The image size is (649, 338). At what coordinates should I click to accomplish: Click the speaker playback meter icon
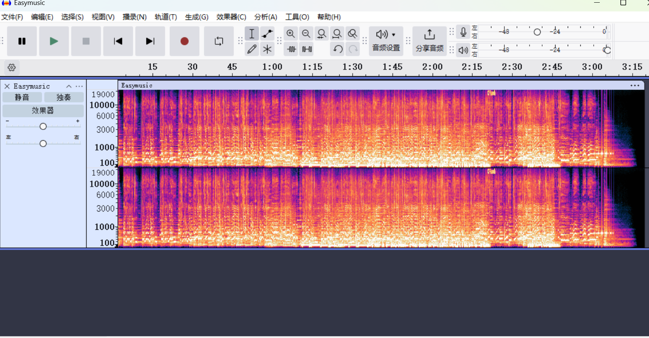(x=463, y=50)
